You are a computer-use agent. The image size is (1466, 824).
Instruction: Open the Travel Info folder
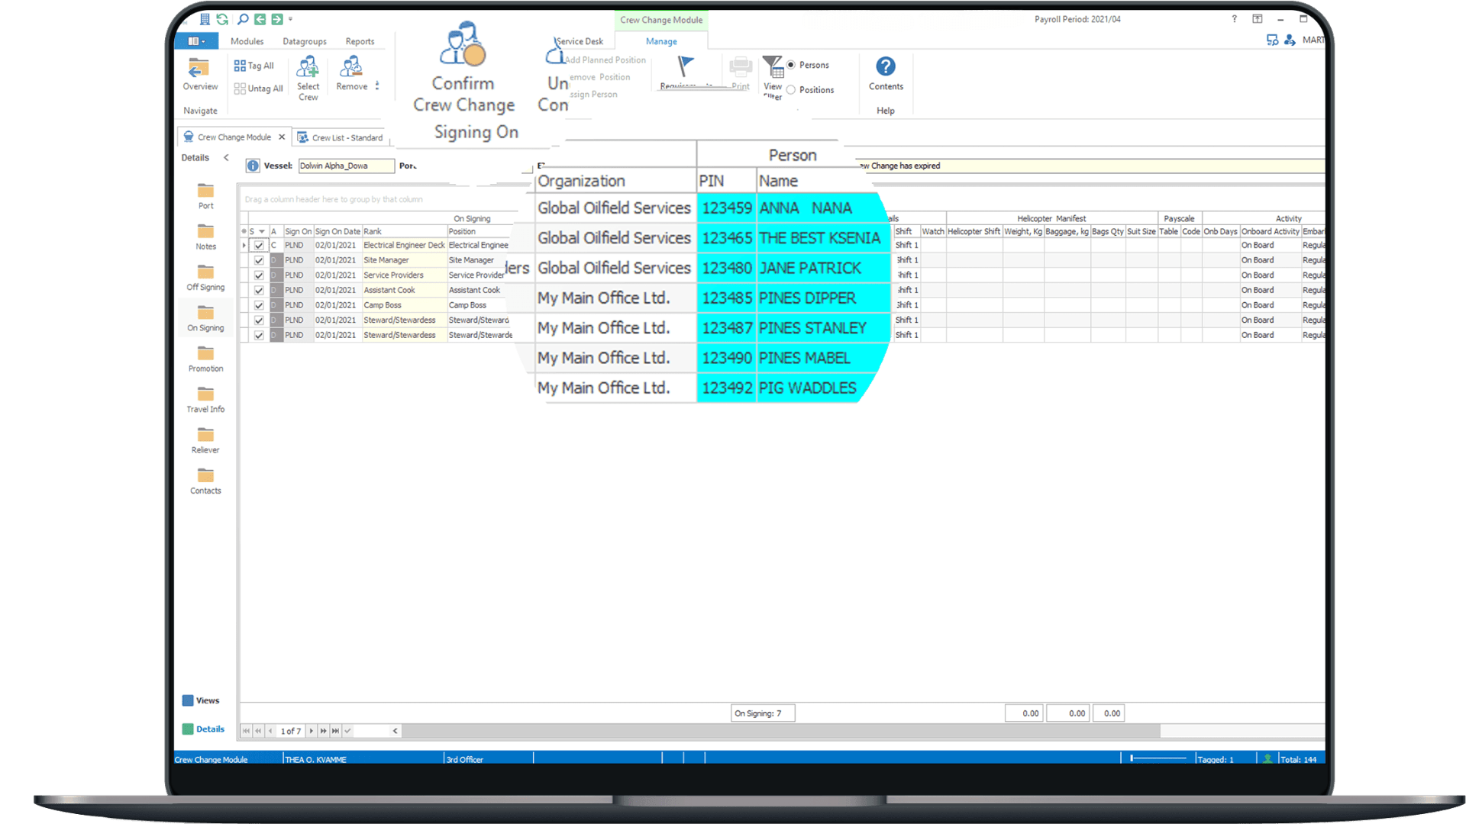pyautogui.click(x=205, y=400)
